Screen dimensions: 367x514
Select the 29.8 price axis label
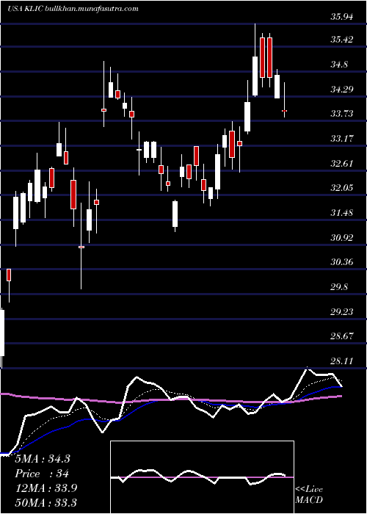tap(339, 287)
